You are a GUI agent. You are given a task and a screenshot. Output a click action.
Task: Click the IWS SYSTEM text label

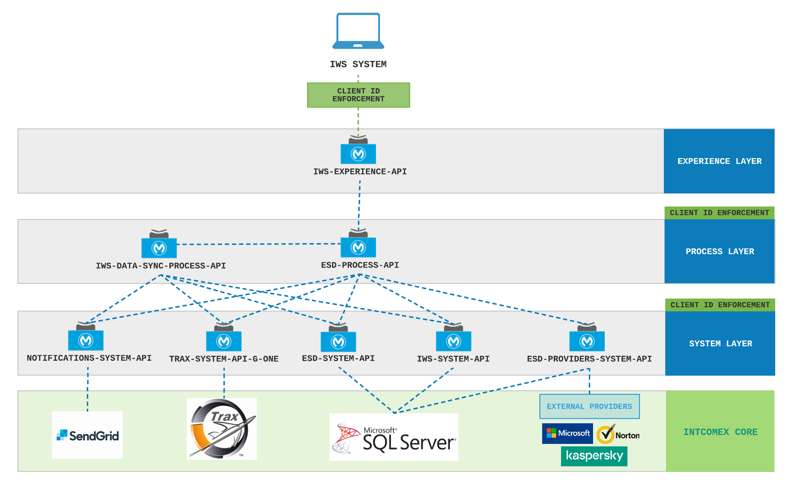tap(358, 64)
